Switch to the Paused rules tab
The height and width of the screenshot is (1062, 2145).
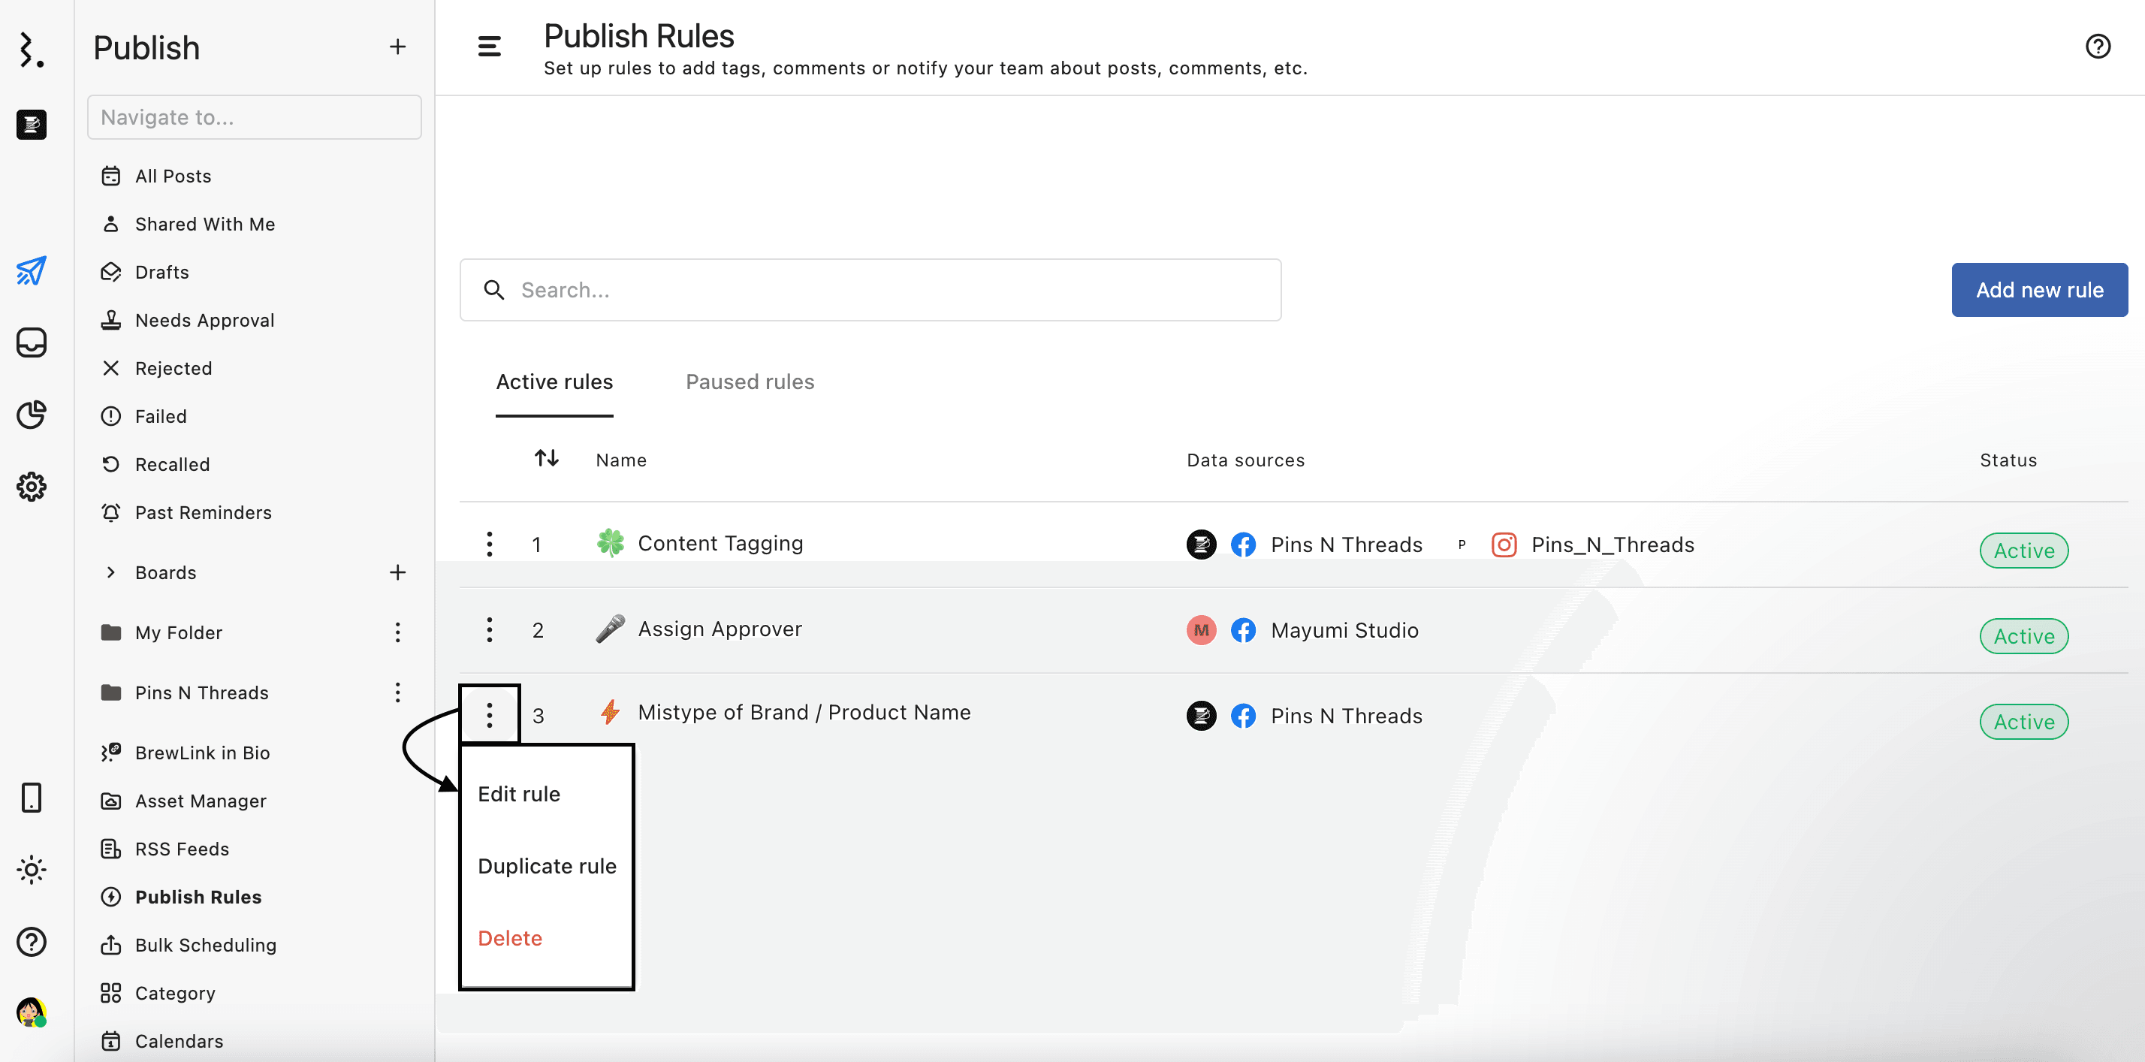(x=750, y=382)
